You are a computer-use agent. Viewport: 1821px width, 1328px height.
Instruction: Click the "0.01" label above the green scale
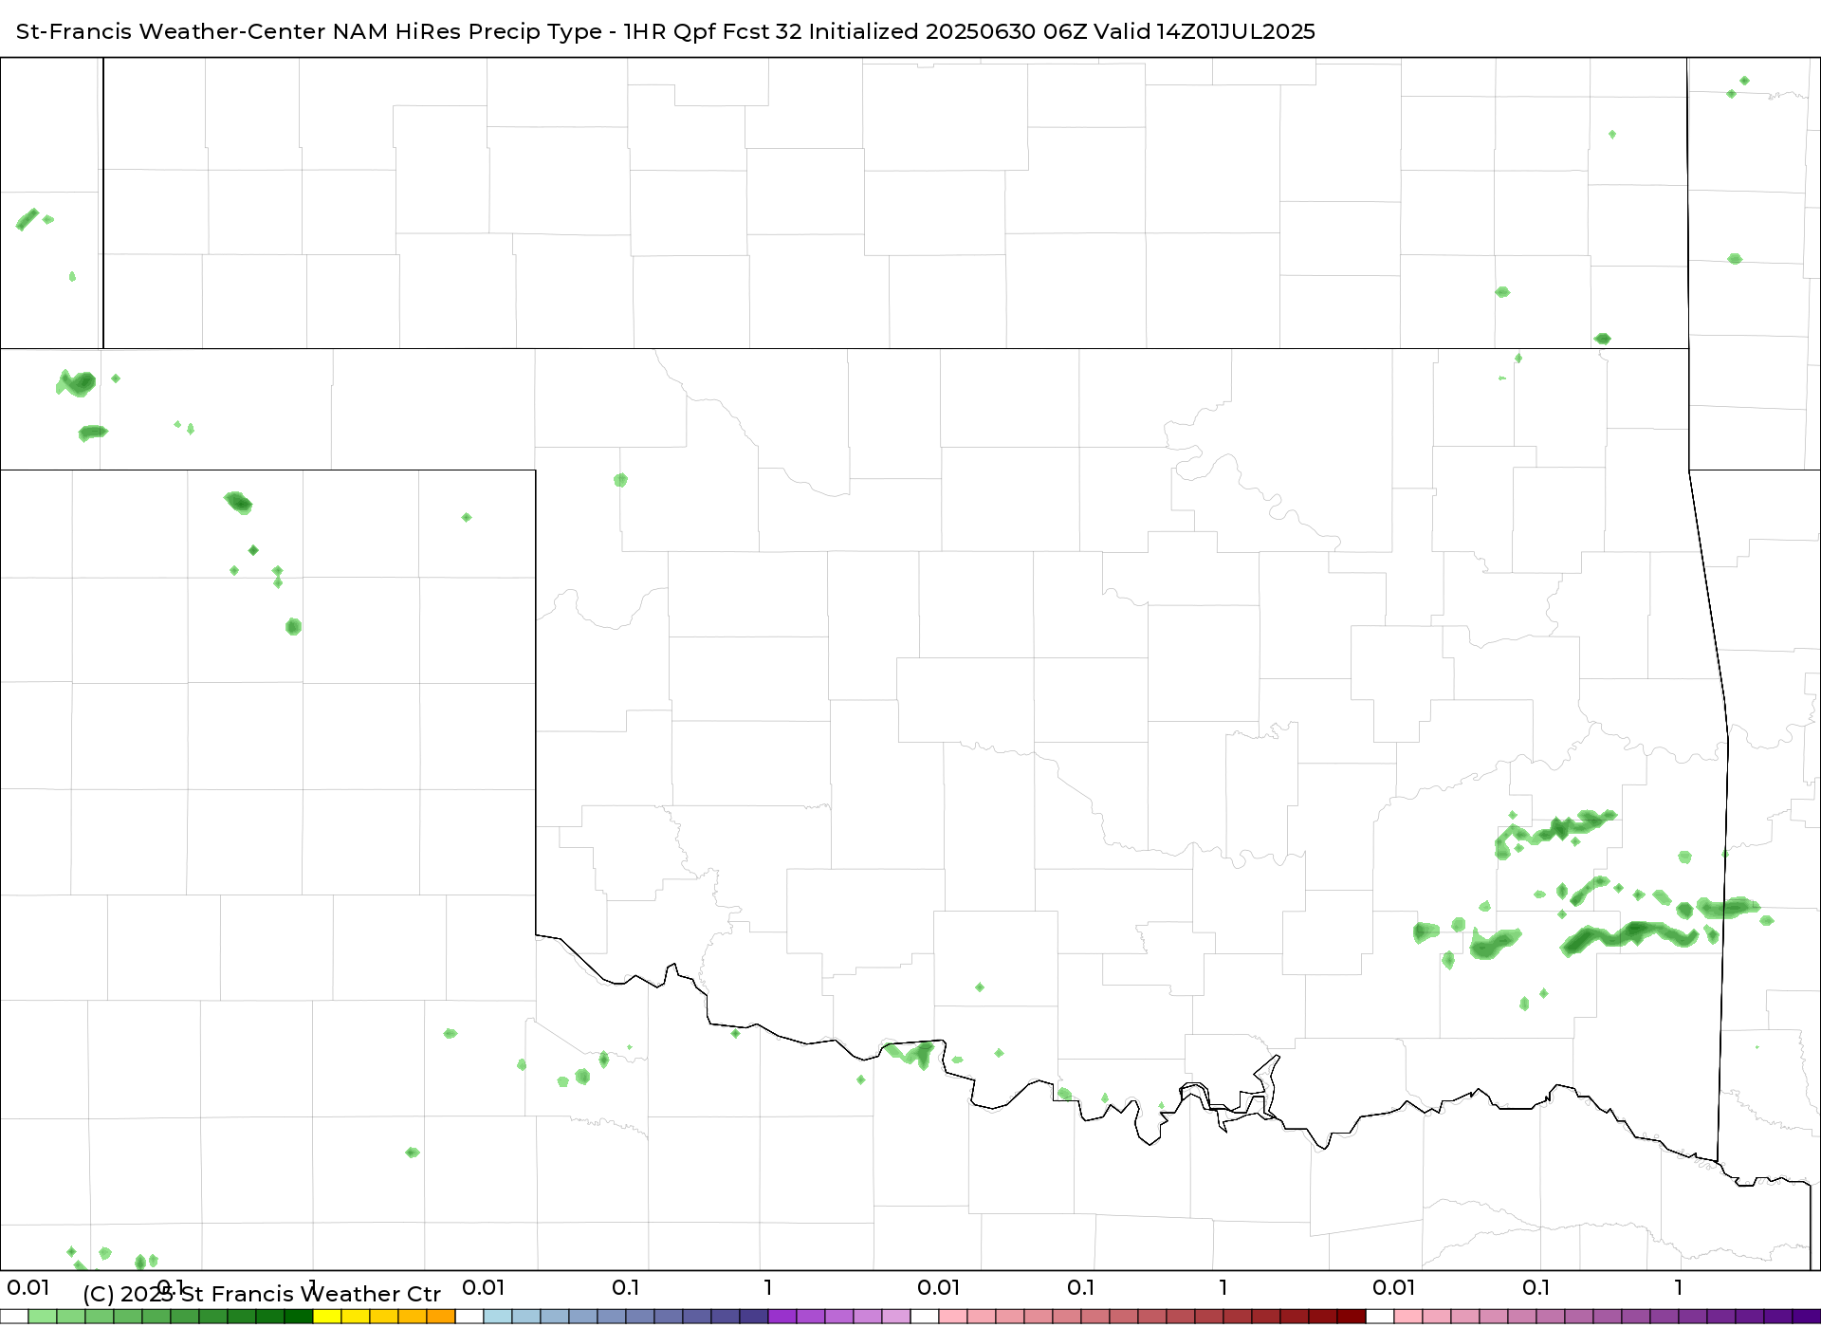[x=28, y=1287]
